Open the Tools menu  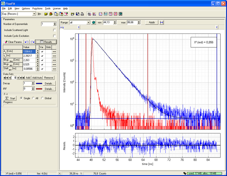(47, 9)
